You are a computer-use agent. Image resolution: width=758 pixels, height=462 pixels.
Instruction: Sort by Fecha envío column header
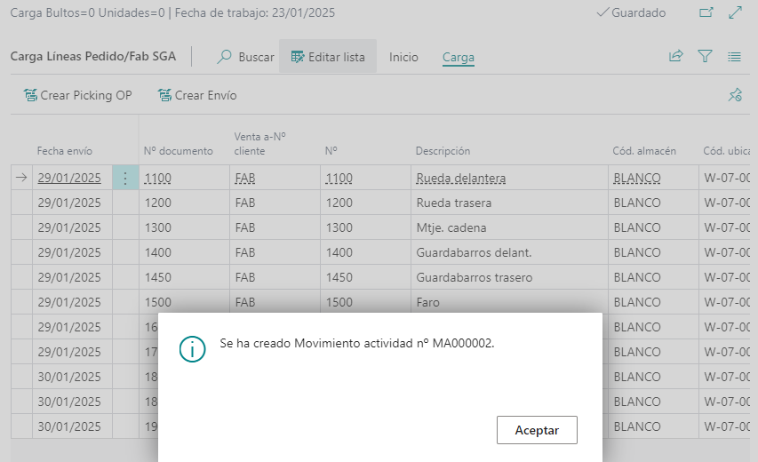pos(65,151)
